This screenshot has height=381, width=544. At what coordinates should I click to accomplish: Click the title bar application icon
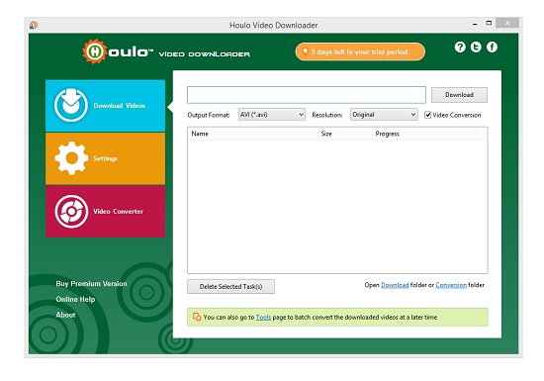(x=34, y=25)
